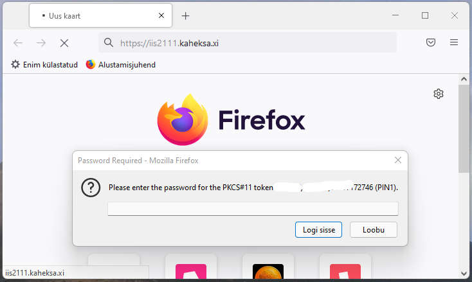Viewport: 472px width, 282px height.
Task: Click scrollbar up arrow
Action: [x=464, y=80]
